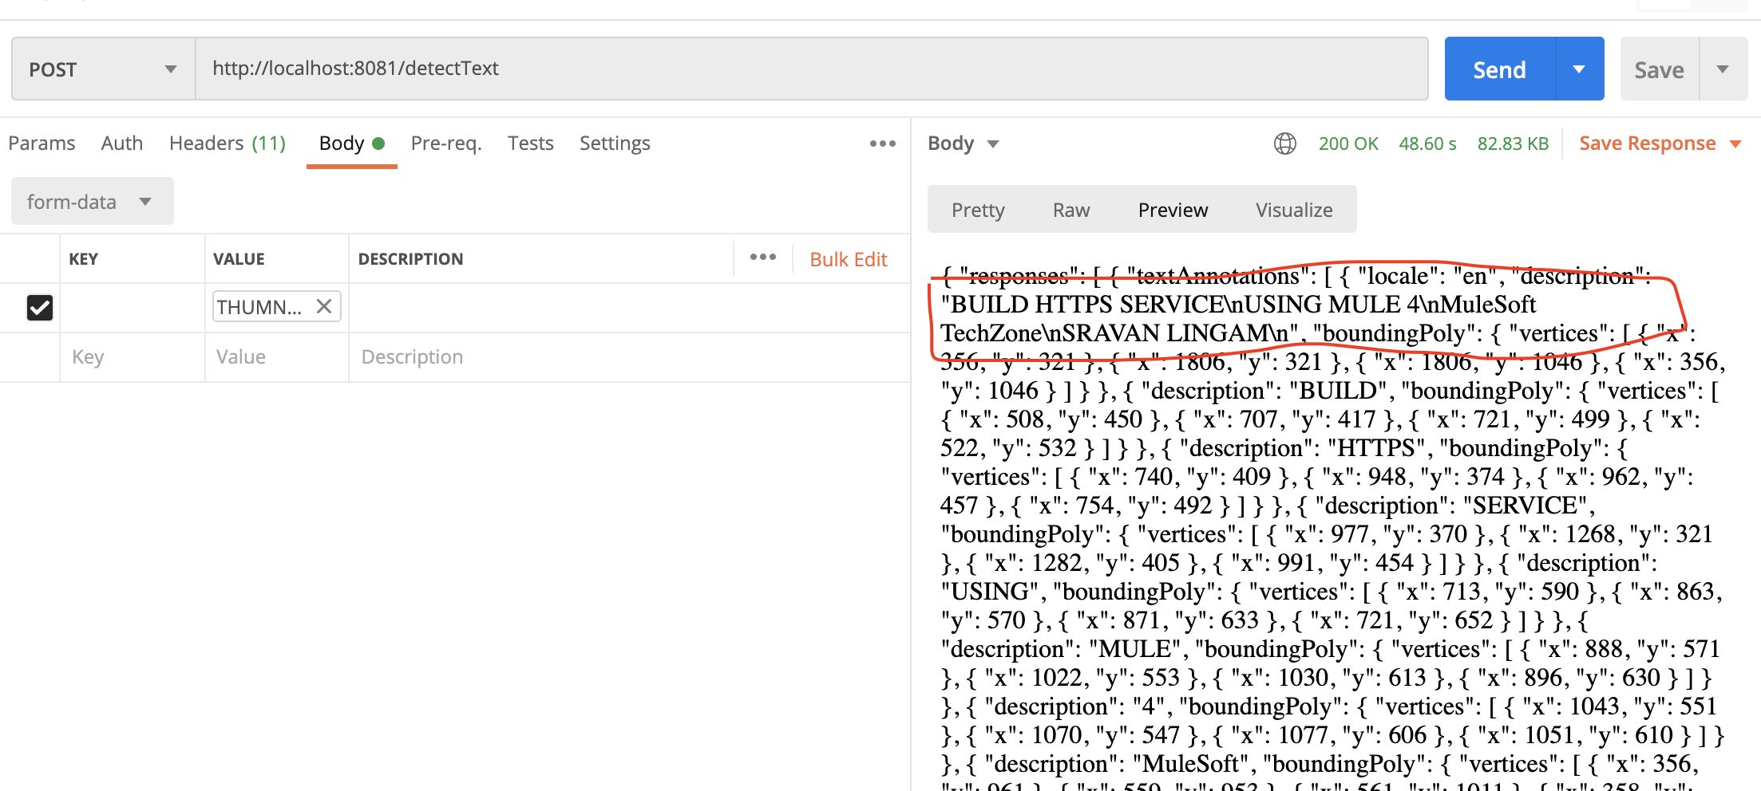The height and width of the screenshot is (791, 1761).
Task: Open the Save Response dropdown
Action: point(1660,144)
